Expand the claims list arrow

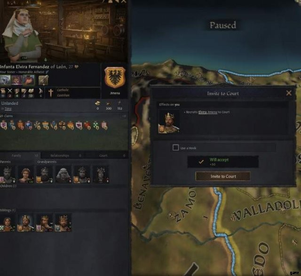tap(124, 116)
